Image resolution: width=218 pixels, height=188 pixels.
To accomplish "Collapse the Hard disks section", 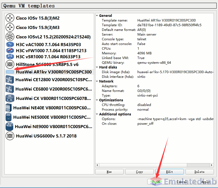I will 97,67.
